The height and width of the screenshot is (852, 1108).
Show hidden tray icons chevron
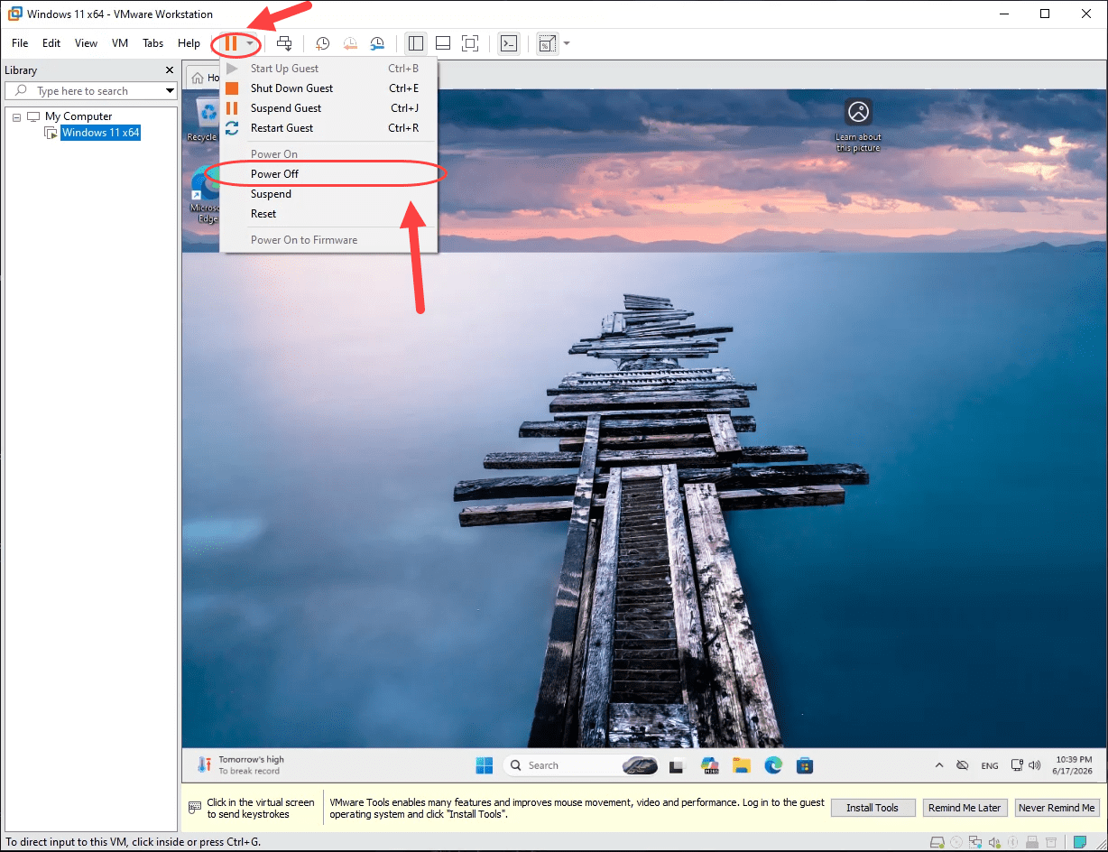(x=939, y=765)
